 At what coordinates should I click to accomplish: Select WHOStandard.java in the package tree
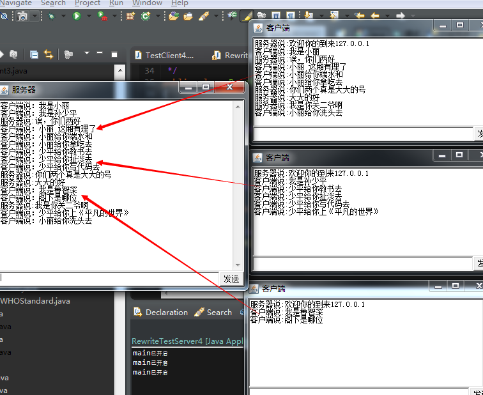pyautogui.click(x=35, y=300)
